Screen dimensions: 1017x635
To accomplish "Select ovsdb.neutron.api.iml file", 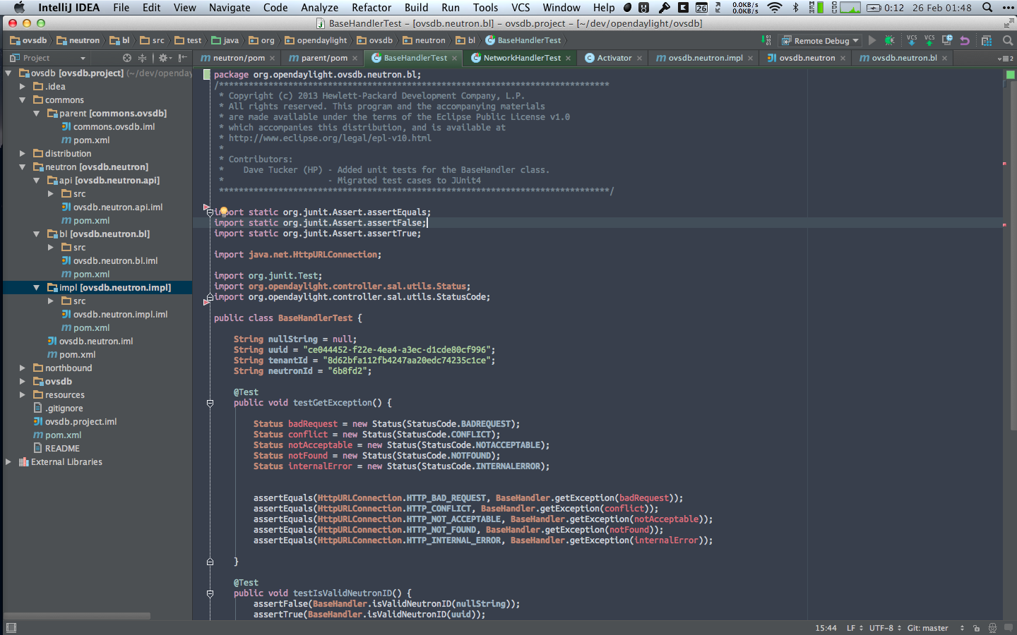I will [x=117, y=207].
